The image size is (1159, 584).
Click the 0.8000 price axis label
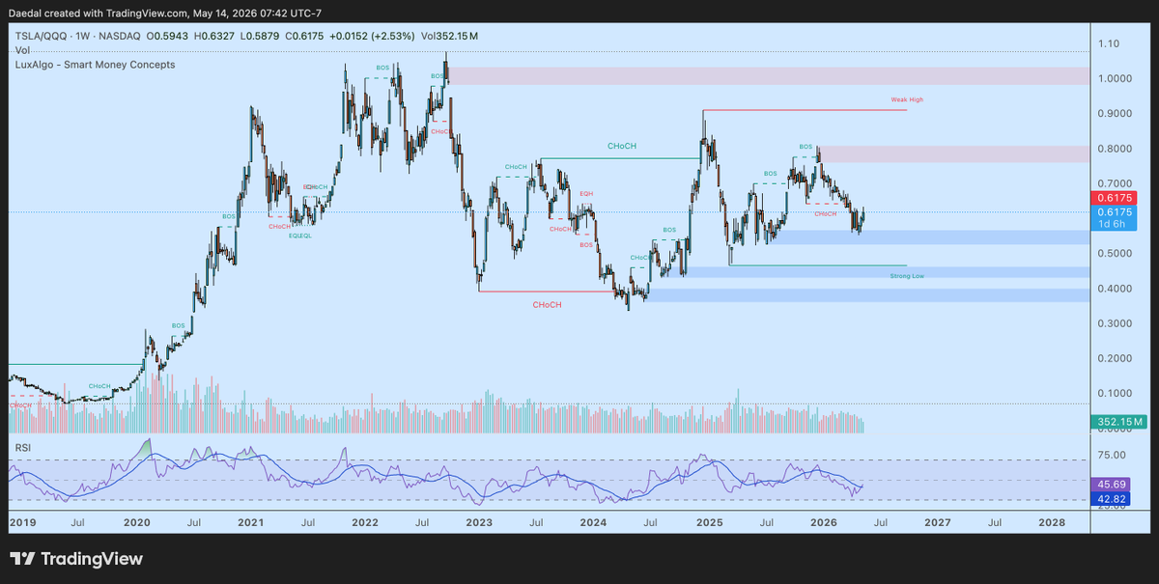point(1114,149)
